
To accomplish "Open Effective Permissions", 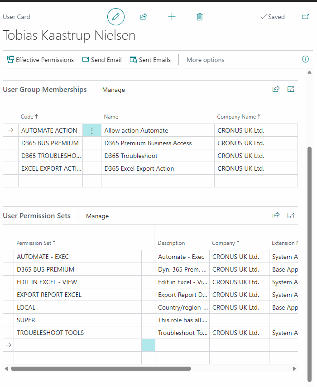I will pos(40,60).
